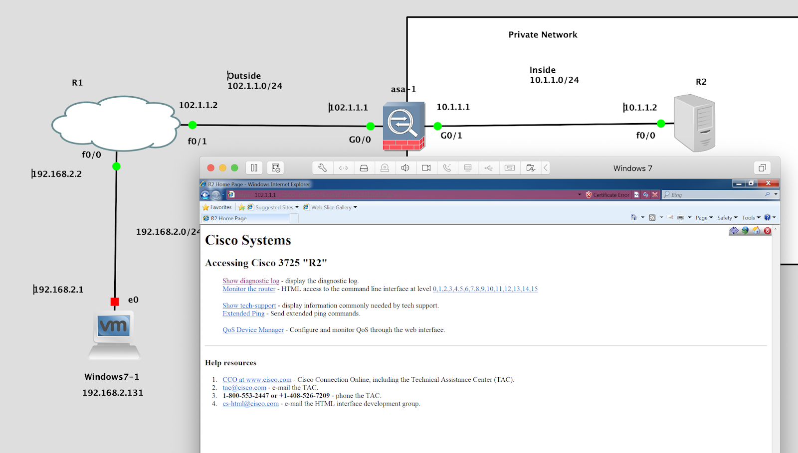Click the red power icon on the R2 page
This screenshot has width=798, height=453.
pyautogui.click(x=767, y=231)
